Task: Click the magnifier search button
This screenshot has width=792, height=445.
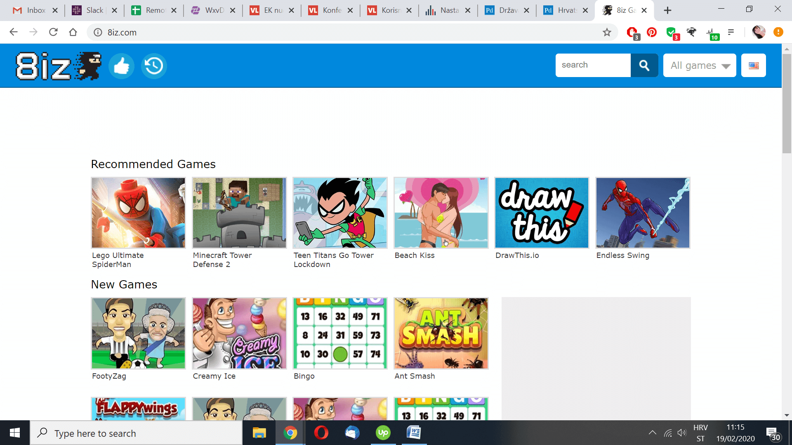Action: coord(644,65)
